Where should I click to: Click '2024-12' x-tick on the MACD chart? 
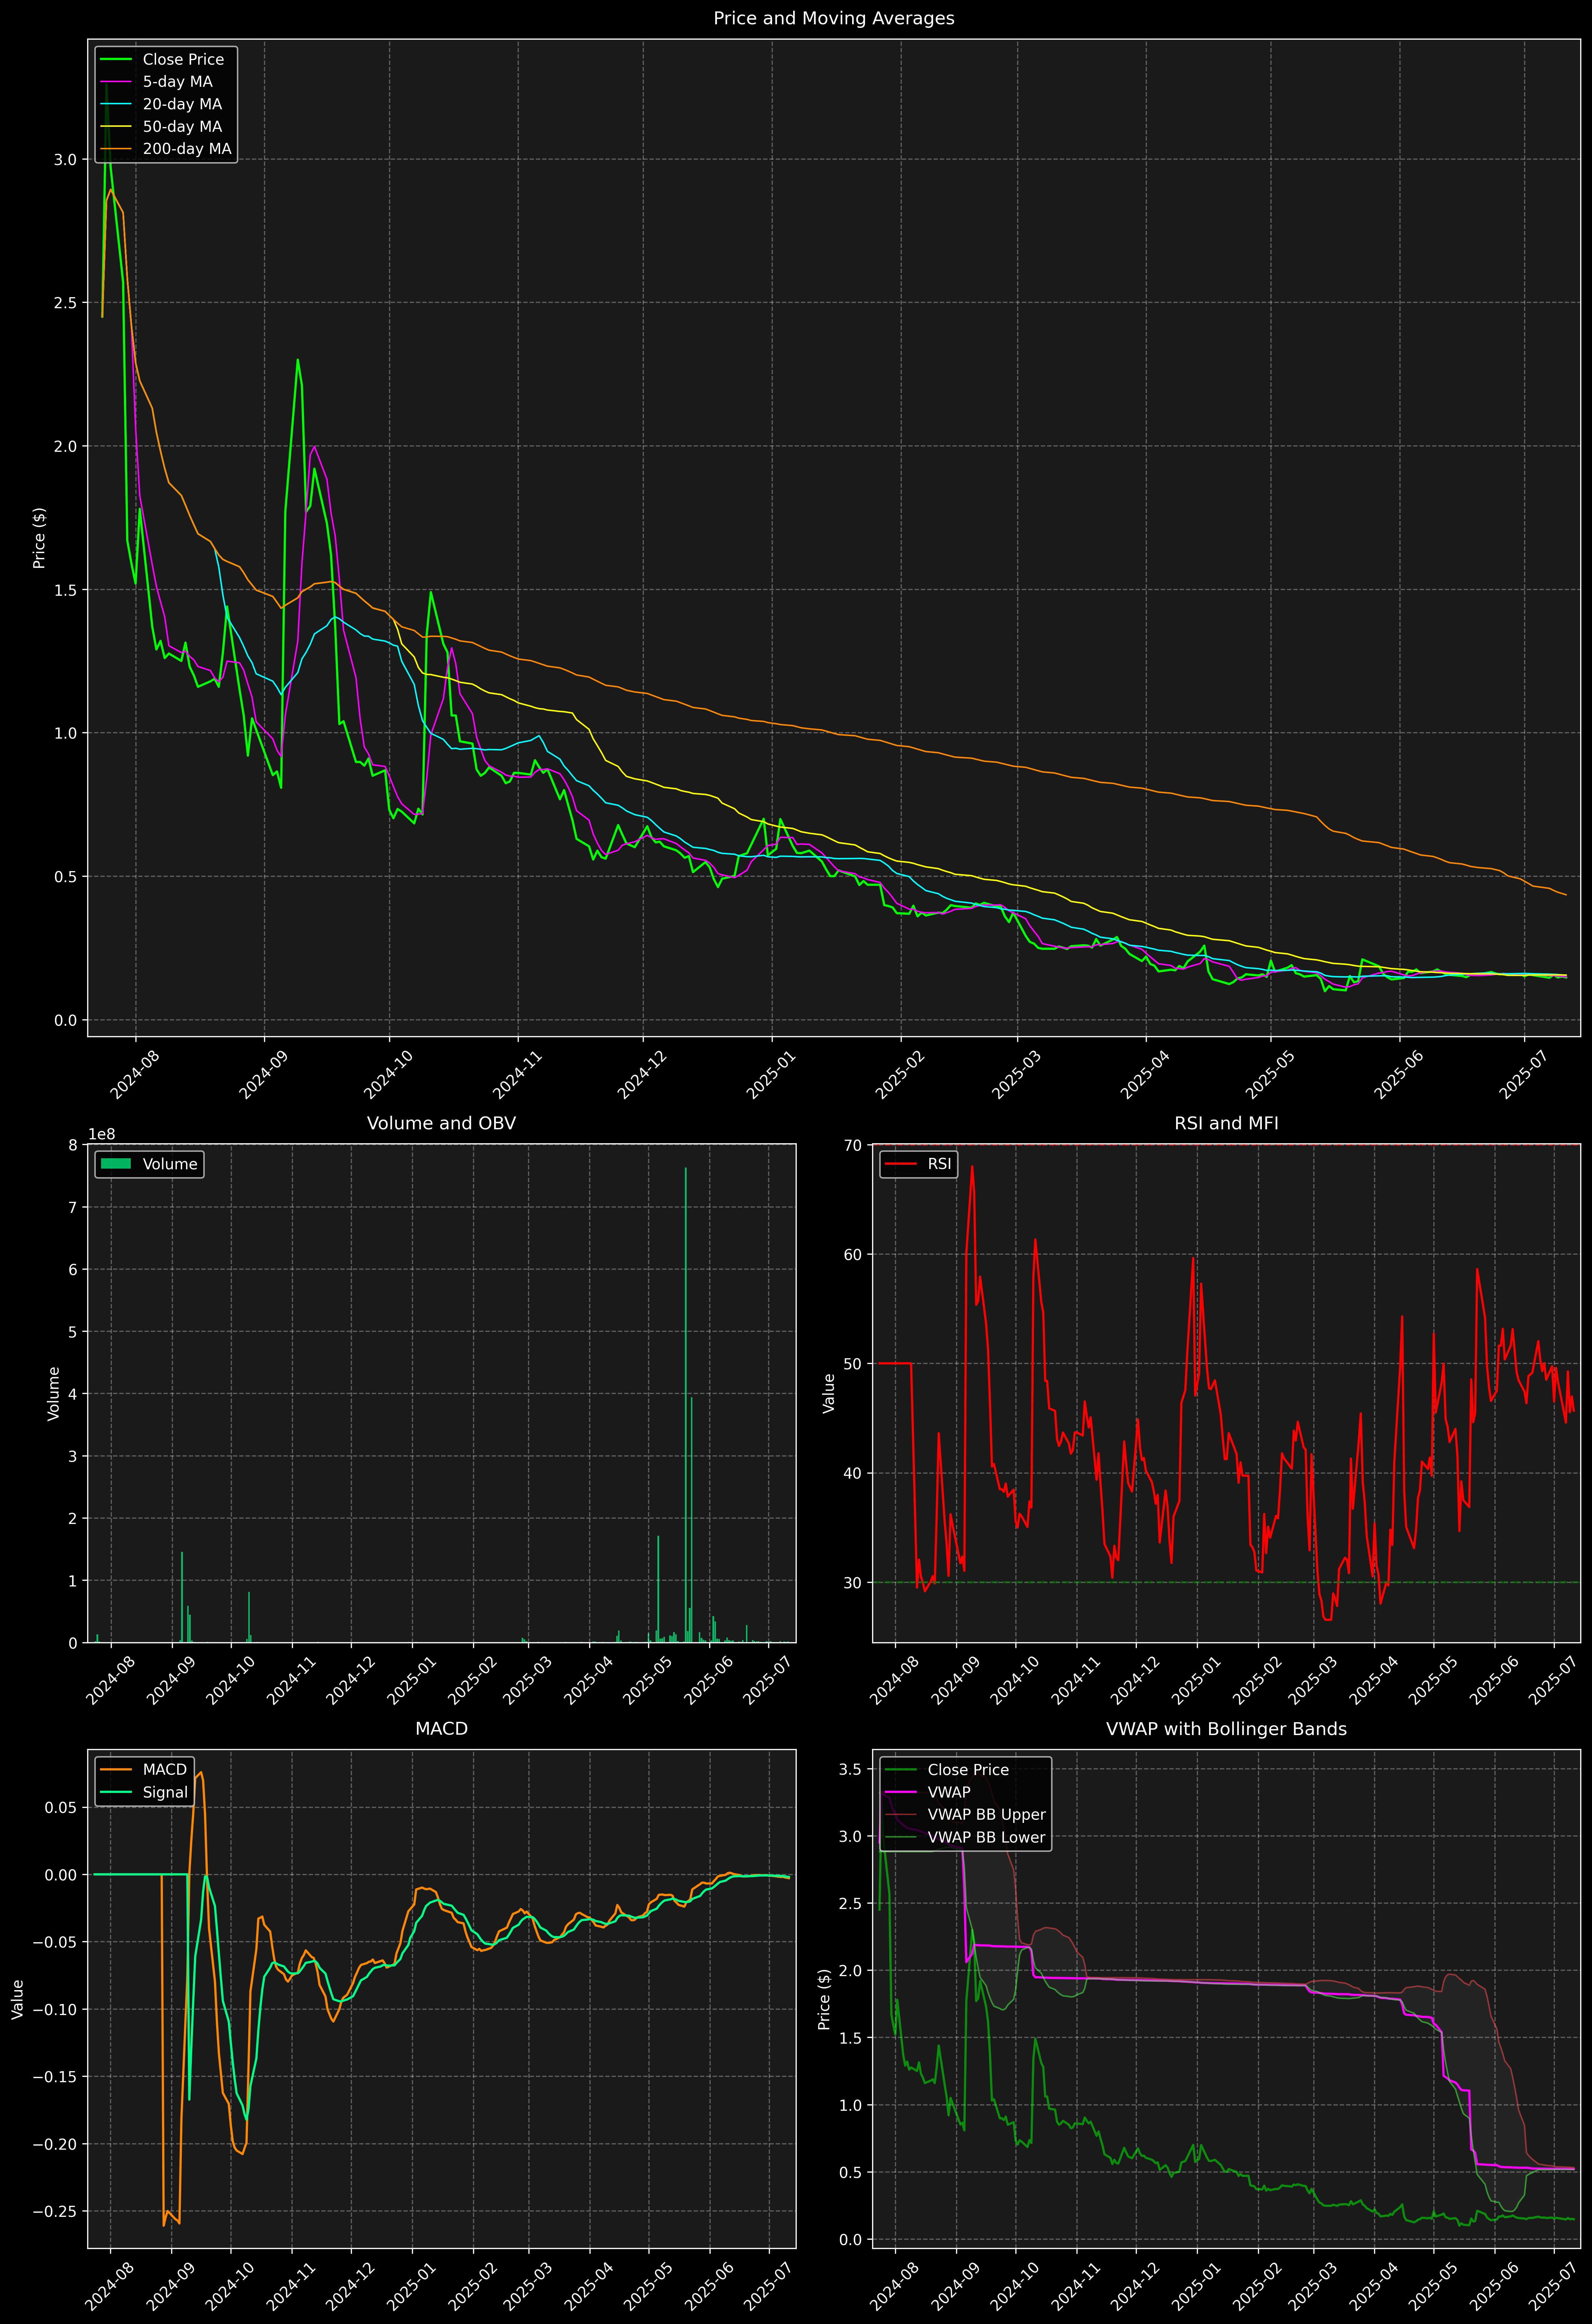pyautogui.click(x=350, y=2286)
